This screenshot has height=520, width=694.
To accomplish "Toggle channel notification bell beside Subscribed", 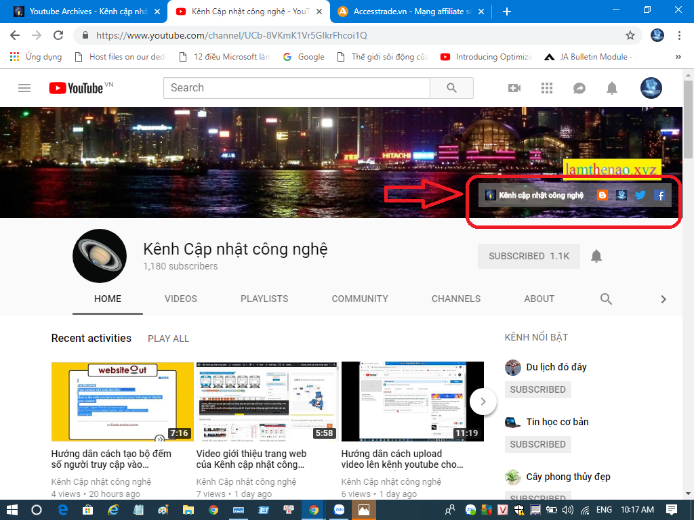I will 596,256.
